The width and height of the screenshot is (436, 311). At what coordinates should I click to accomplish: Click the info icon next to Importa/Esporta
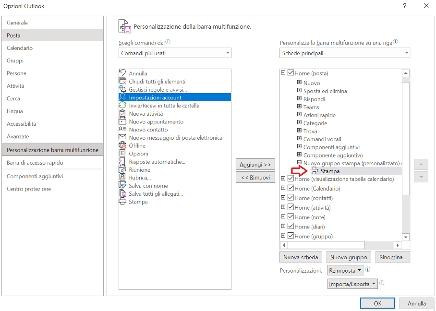coord(381,283)
